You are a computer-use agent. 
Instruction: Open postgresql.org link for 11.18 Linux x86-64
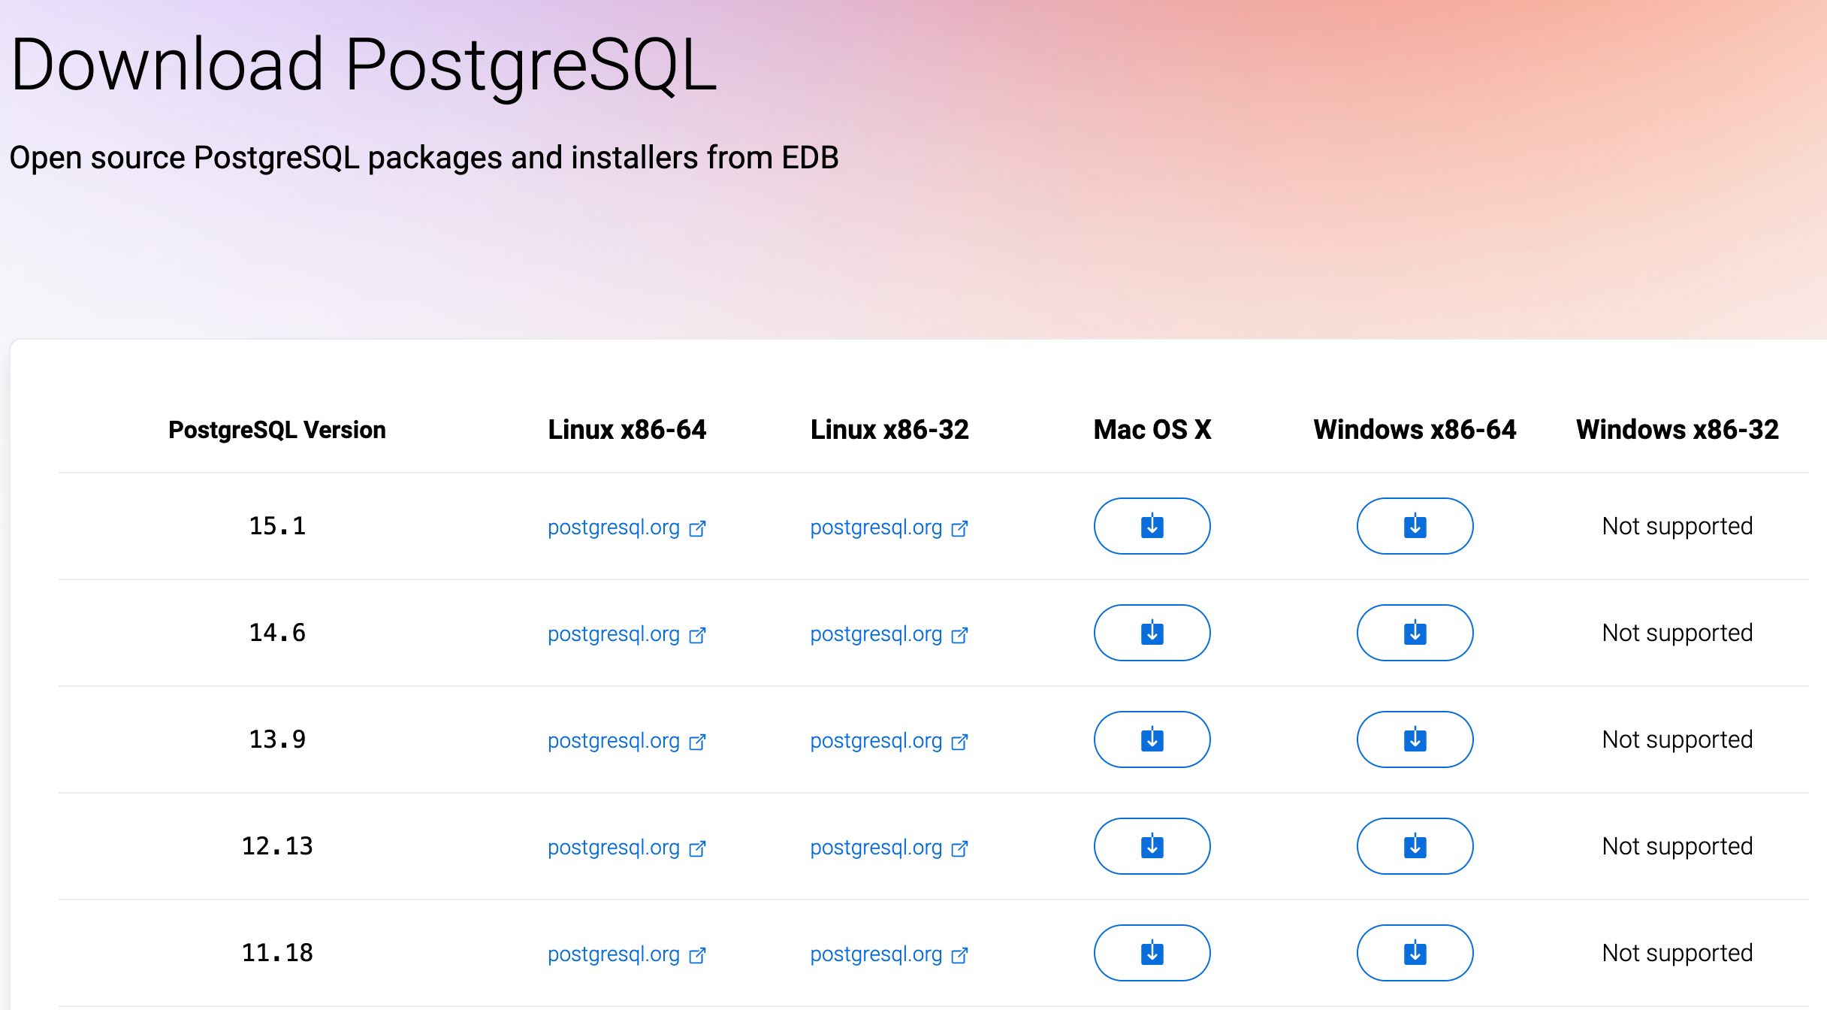coord(627,954)
